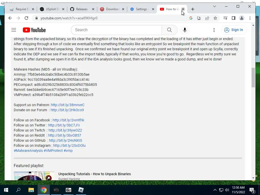Click the address bar URL

tap(69, 18)
